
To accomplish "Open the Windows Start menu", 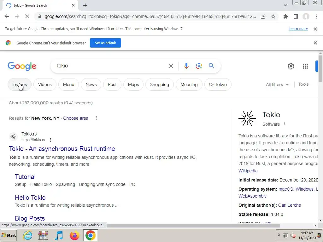I will 9,235.
